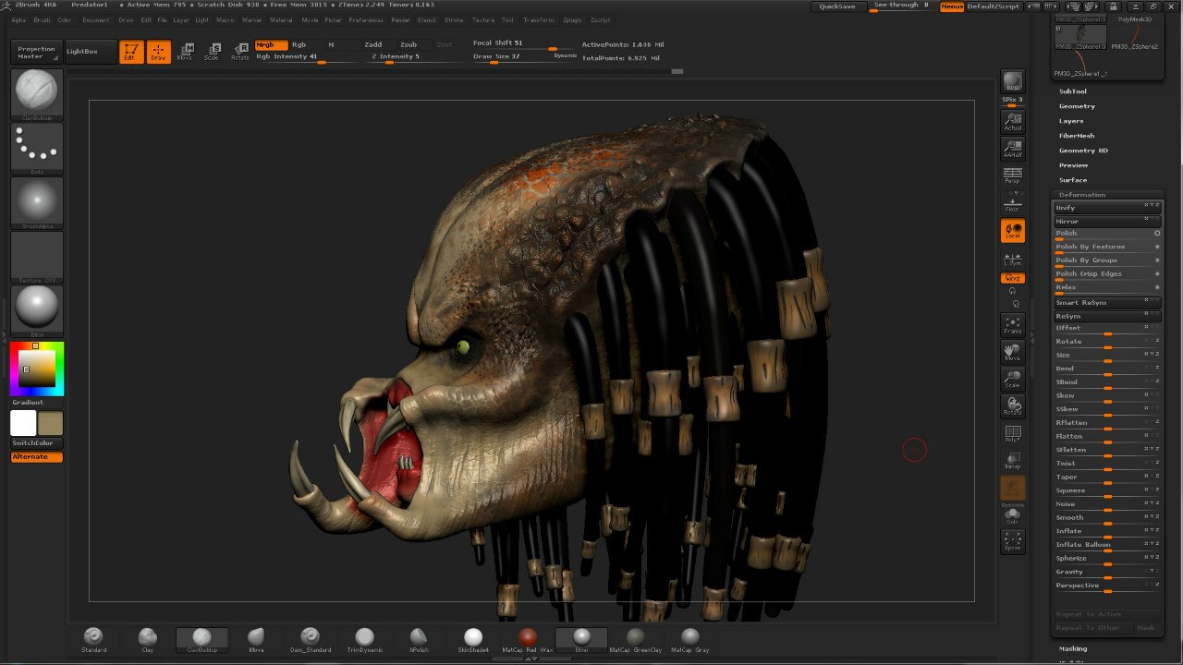1183x665 pixels.
Task: Expand the Masking section
Action: (x=1073, y=648)
